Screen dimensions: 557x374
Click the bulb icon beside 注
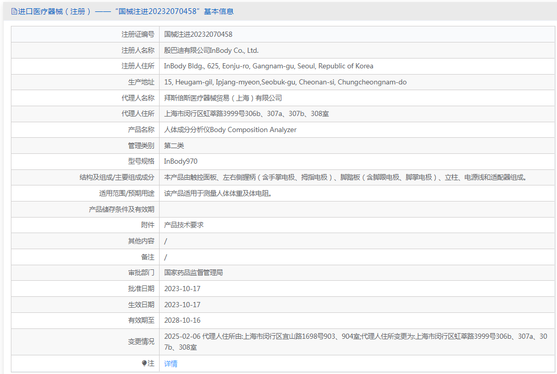coord(144,363)
